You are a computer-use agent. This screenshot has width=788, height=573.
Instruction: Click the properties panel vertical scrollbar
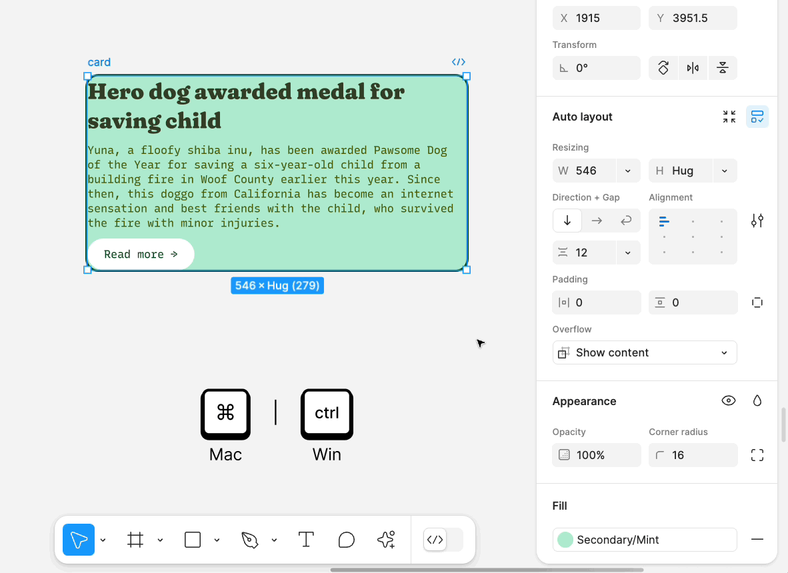(x=783, y=425)
